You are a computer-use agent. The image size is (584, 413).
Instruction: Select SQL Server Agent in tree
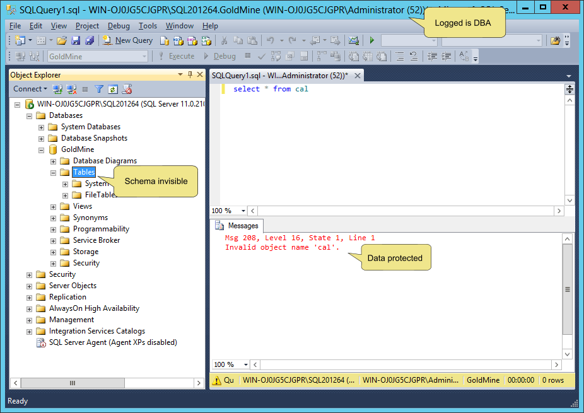point(112,342)
